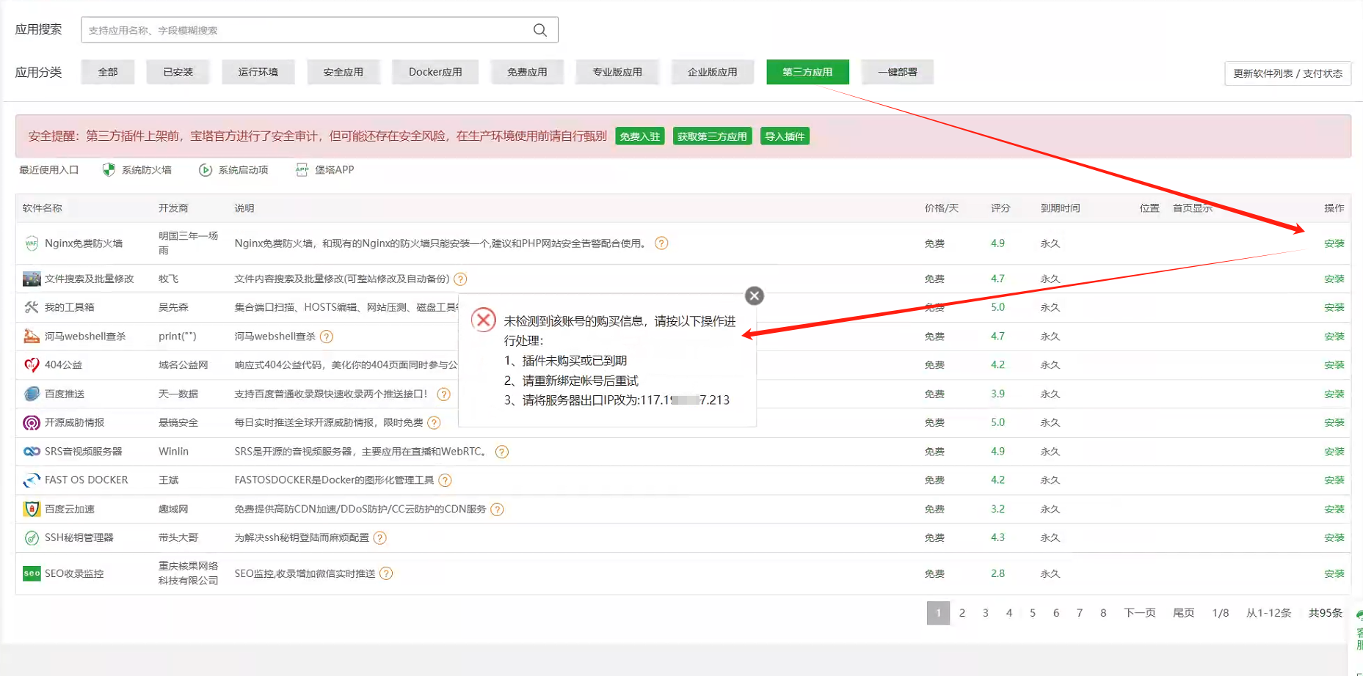1363x676 pixels.
Task: Go to pagination page 5
Action: pyautogui.click(x=1032, y=613)
